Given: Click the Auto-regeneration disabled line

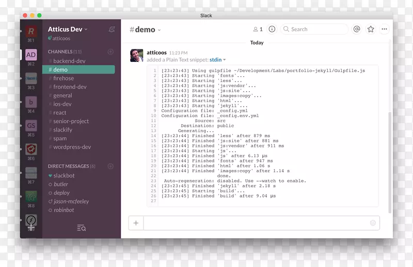Looking at the screenshot, I should [x=235, y=181].
